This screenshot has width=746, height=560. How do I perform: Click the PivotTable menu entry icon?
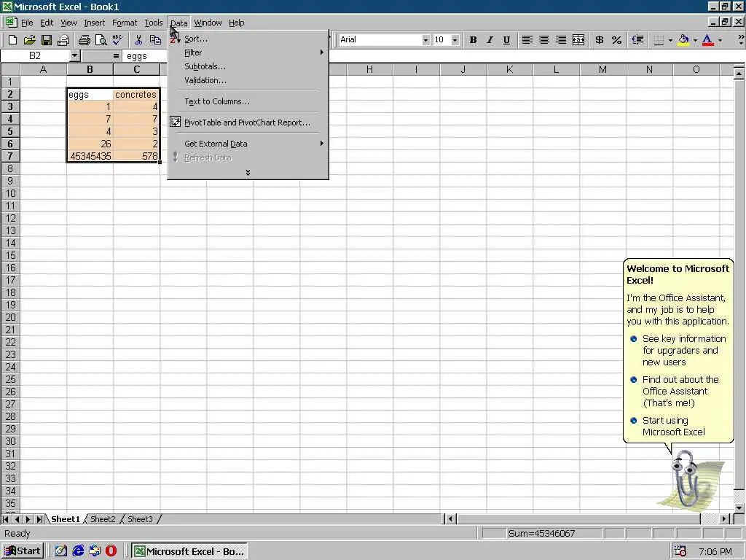pyautogui.click(x=175, y=122)
